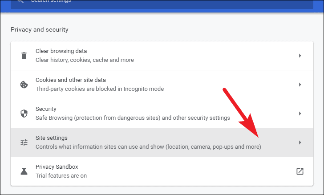This screenshot has height=195, width=324.
Task: Open Site settings
Action: pyautogui.click(x=162, y=142)
